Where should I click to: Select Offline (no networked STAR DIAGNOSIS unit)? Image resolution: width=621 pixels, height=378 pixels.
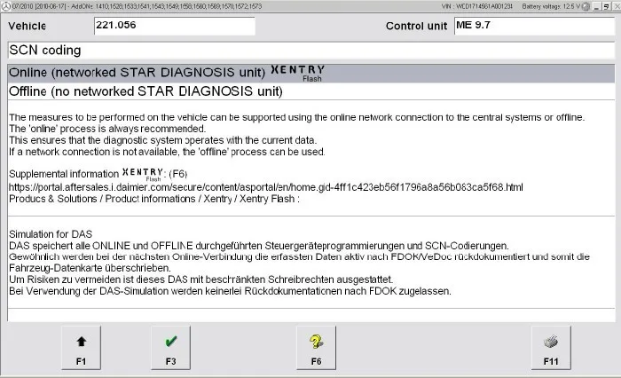tap(310, 91)
